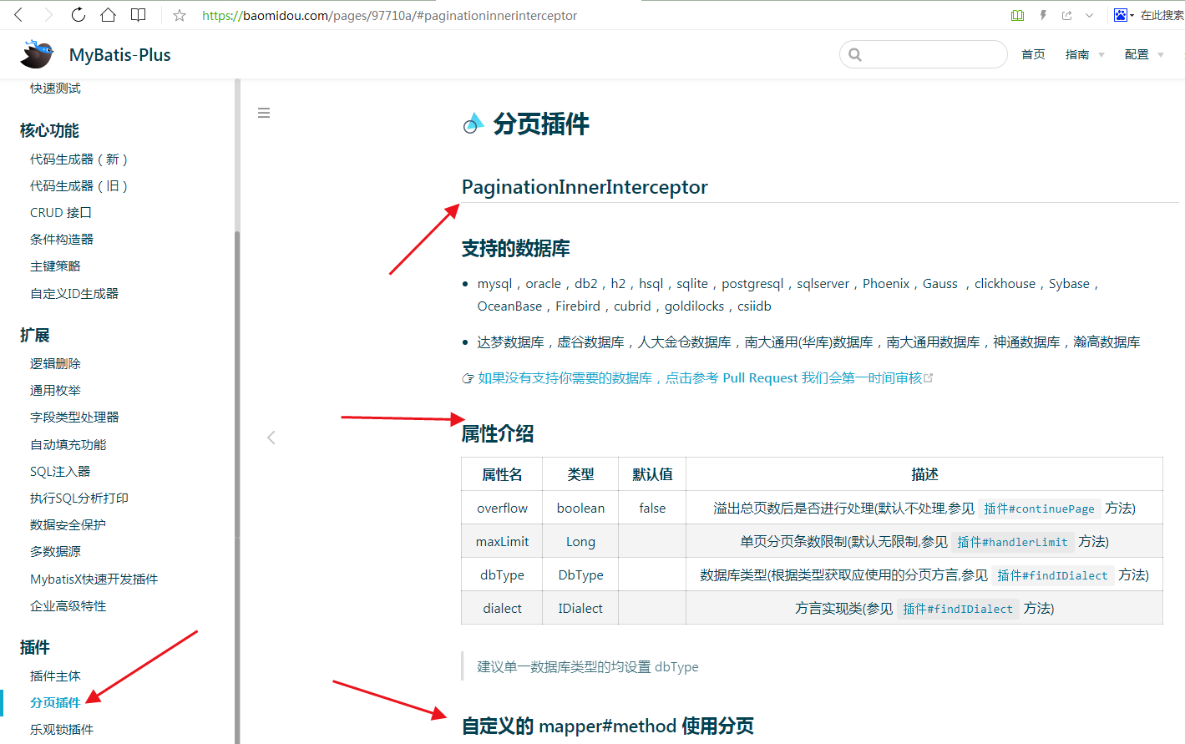Open MybatisX快速开发插件 in the sidebar
Screen dimensions: 1185x744
tap(94, 579)
